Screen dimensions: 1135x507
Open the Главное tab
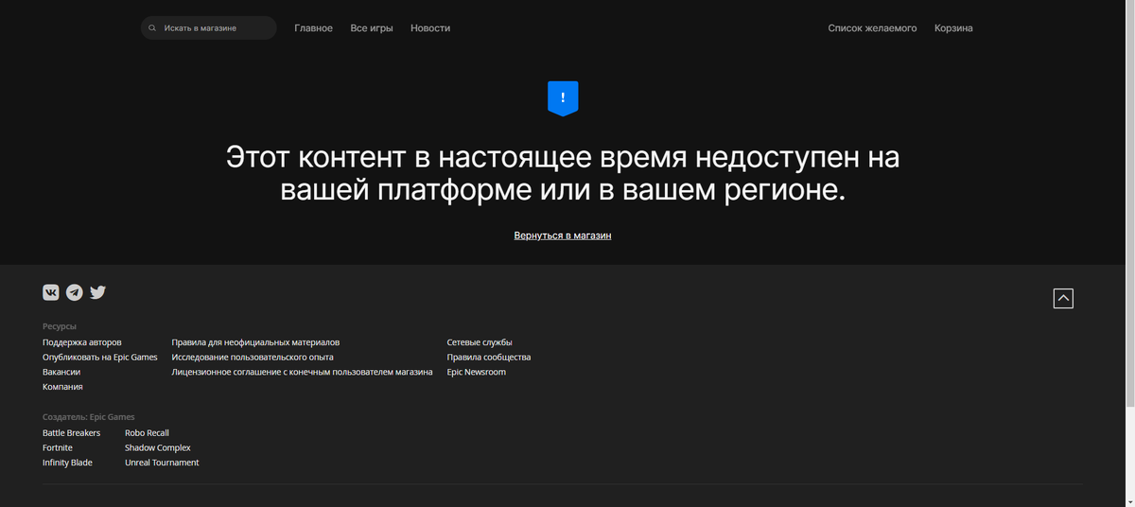click(313, 28)
